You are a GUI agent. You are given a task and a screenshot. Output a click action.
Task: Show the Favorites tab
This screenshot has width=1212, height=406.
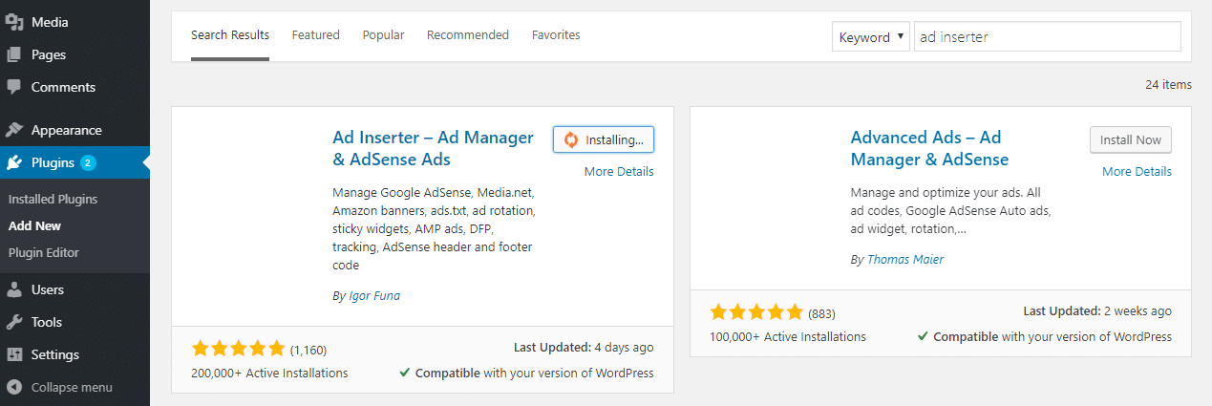tap(556, 35)
